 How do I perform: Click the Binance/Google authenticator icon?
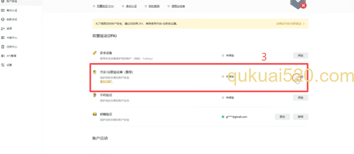coord(95,72)
